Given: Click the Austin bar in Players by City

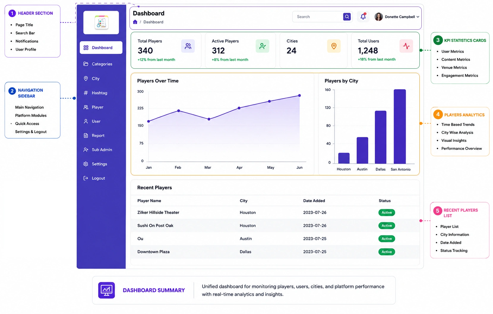Looking at the screenshot, I should (362, 150).
